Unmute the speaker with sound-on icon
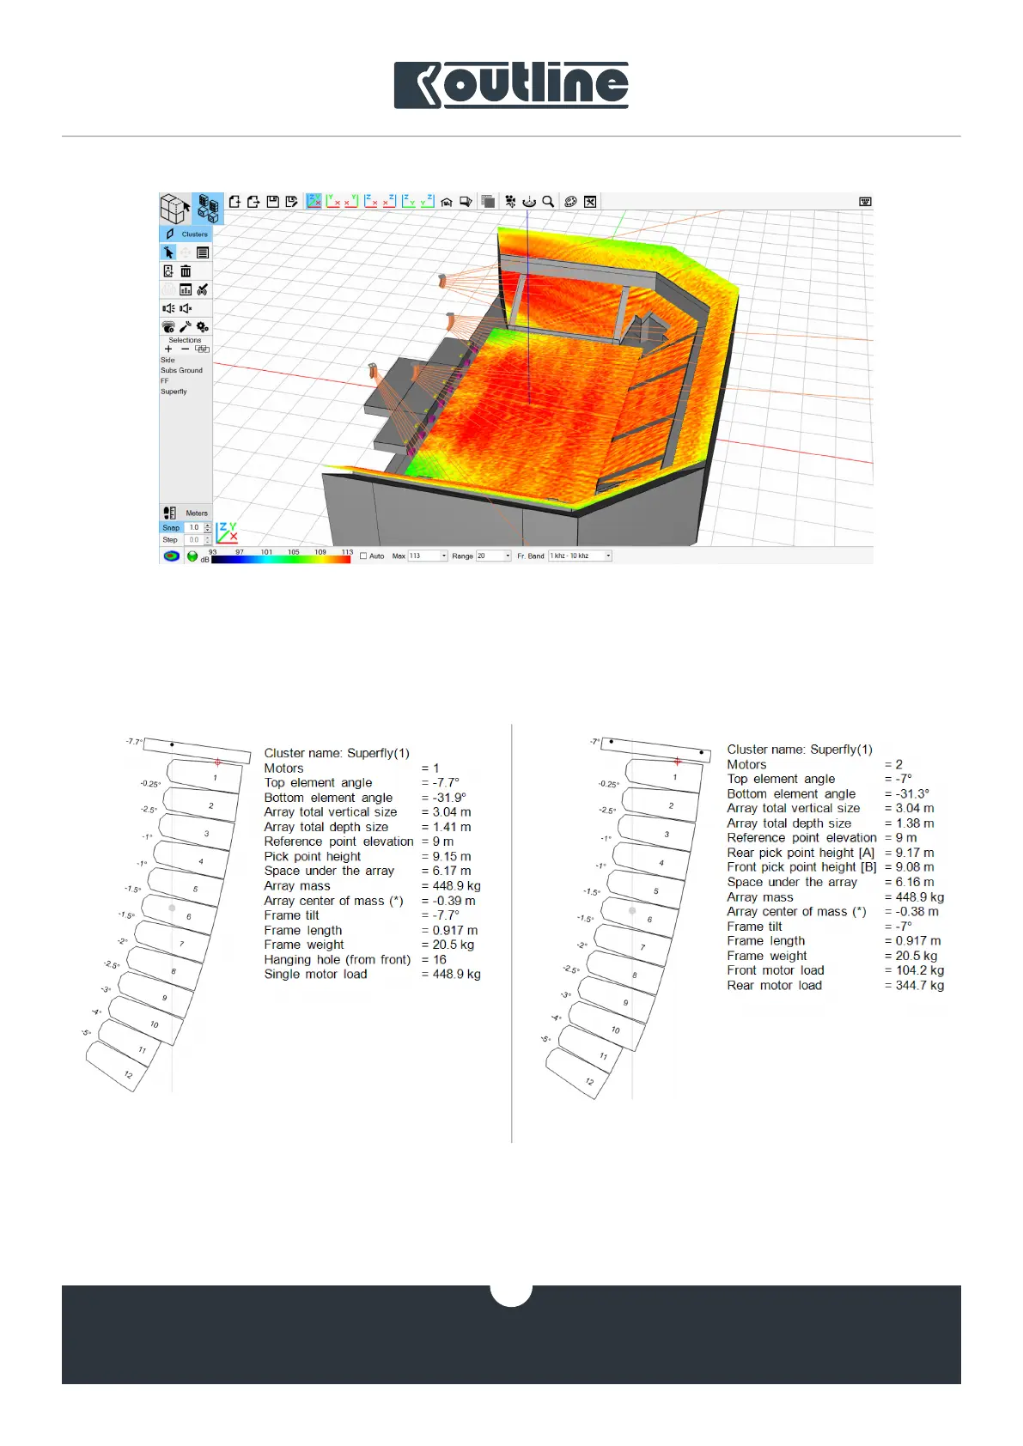 (x=168, y=308)
